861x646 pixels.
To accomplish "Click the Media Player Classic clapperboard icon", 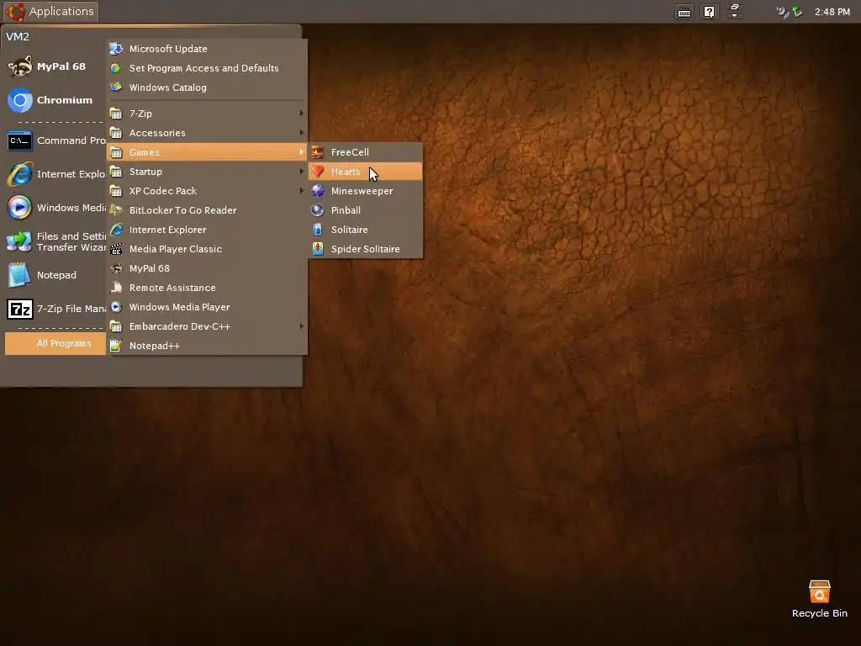I will tap(116, 249).
